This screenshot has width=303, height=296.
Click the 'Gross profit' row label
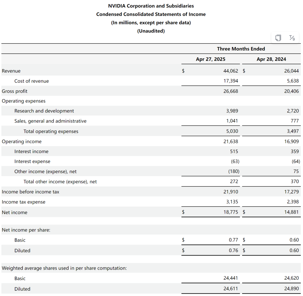point(15,91)
